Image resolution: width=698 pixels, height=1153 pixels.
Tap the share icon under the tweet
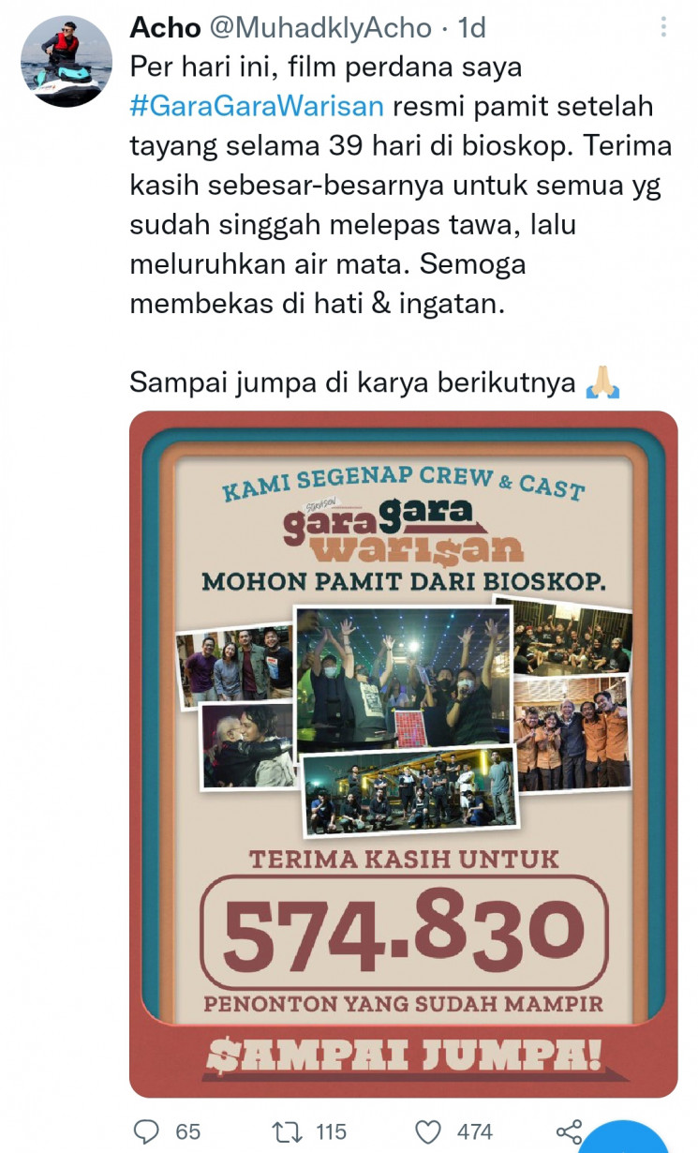(570, 1131)
